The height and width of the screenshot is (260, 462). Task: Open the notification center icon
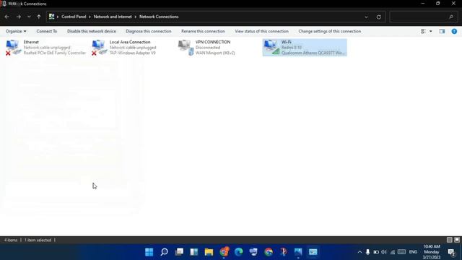click(451, 252)
